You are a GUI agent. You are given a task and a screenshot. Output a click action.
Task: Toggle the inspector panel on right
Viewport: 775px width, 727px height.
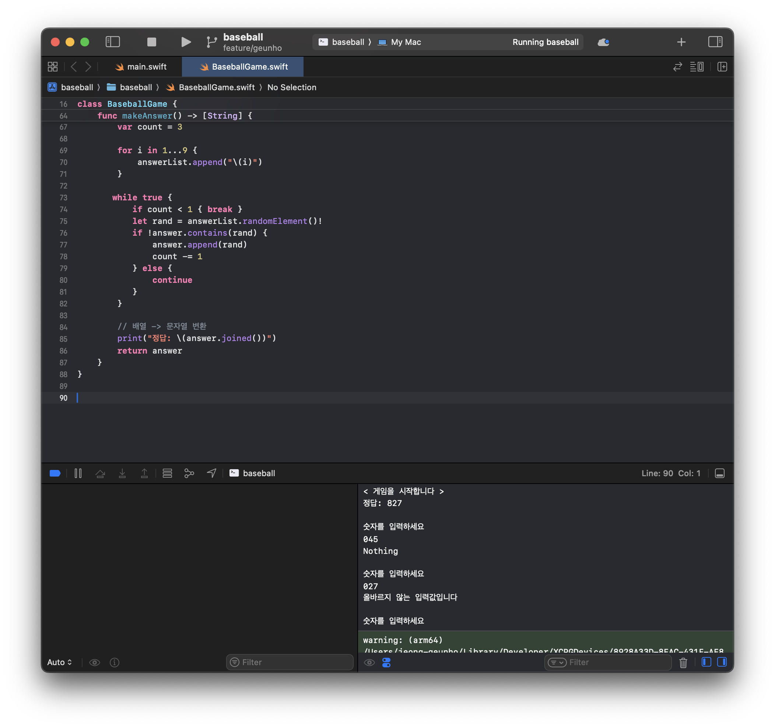(x=715, y=42)
